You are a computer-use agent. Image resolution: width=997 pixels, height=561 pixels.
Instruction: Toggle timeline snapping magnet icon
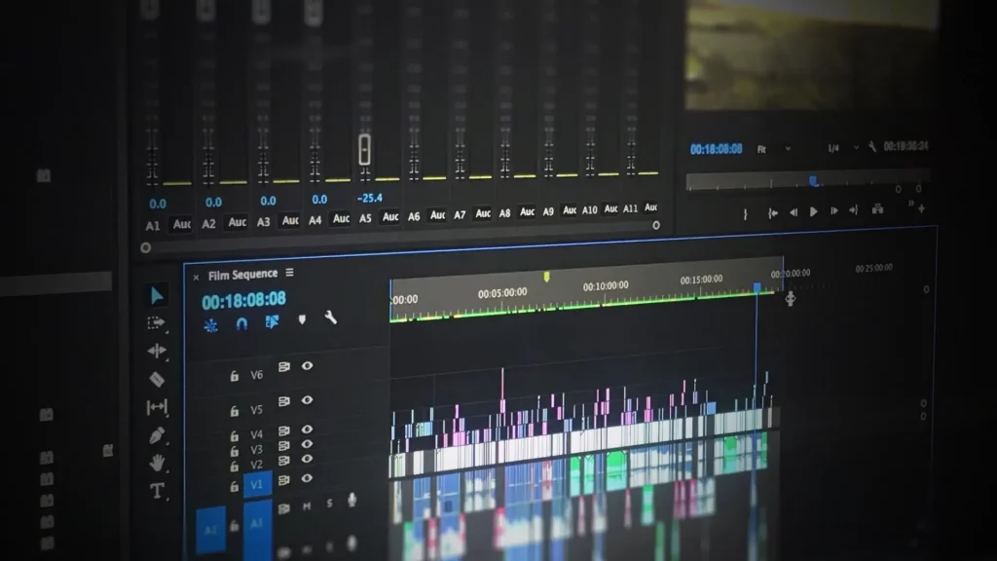[241, 323]
